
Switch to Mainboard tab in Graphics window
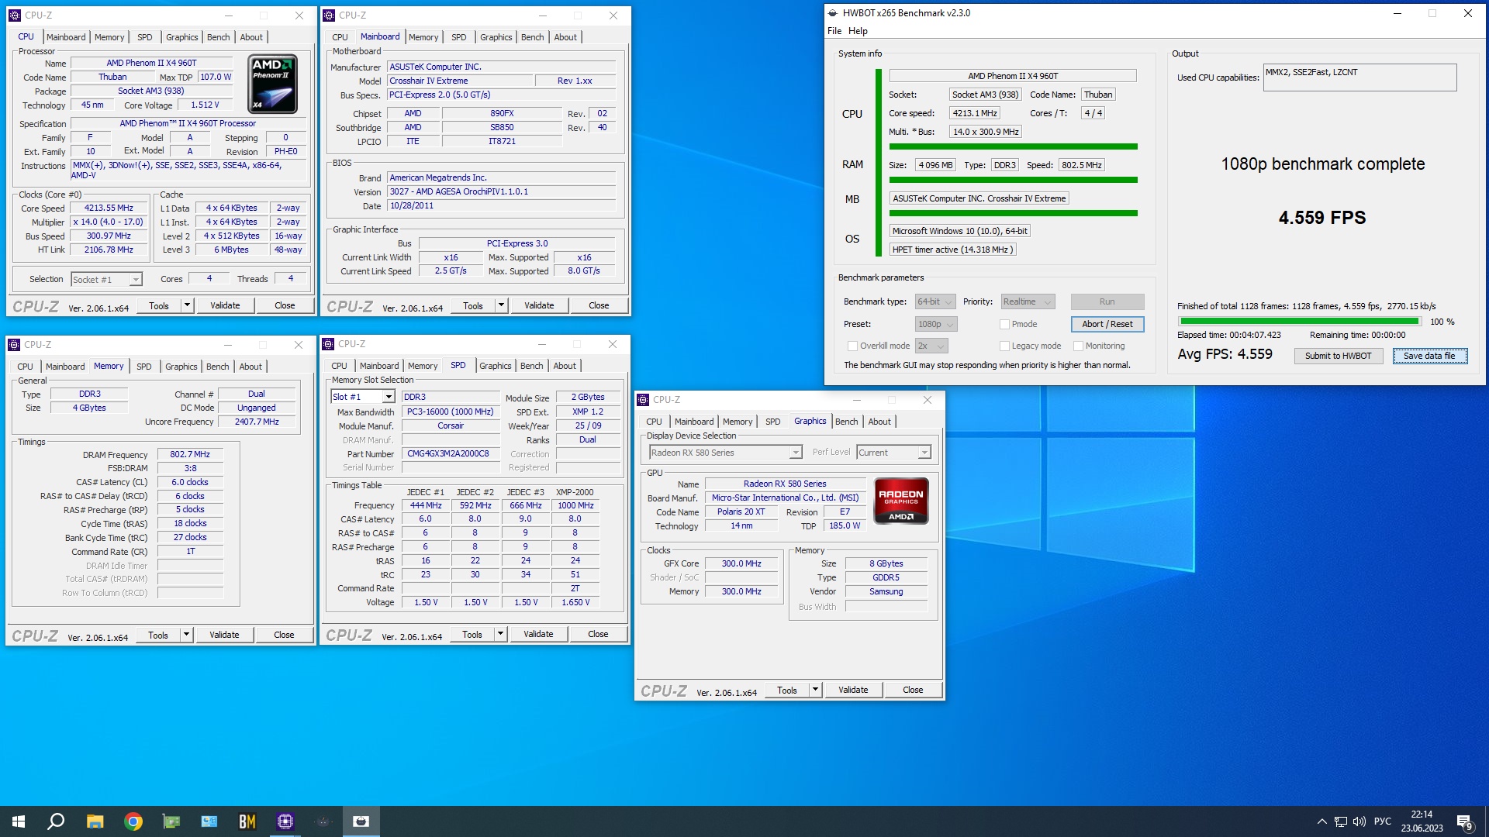[694, 422]
